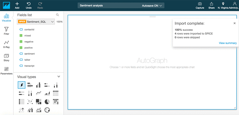This screenshot has width=239, height=115.
Task: Open the Autosave ON dropdown
Action: pyautogui.click(x=152, y=6)
